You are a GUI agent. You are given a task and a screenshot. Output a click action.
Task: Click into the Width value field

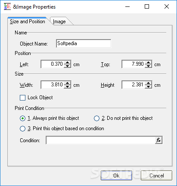(53, 85)
